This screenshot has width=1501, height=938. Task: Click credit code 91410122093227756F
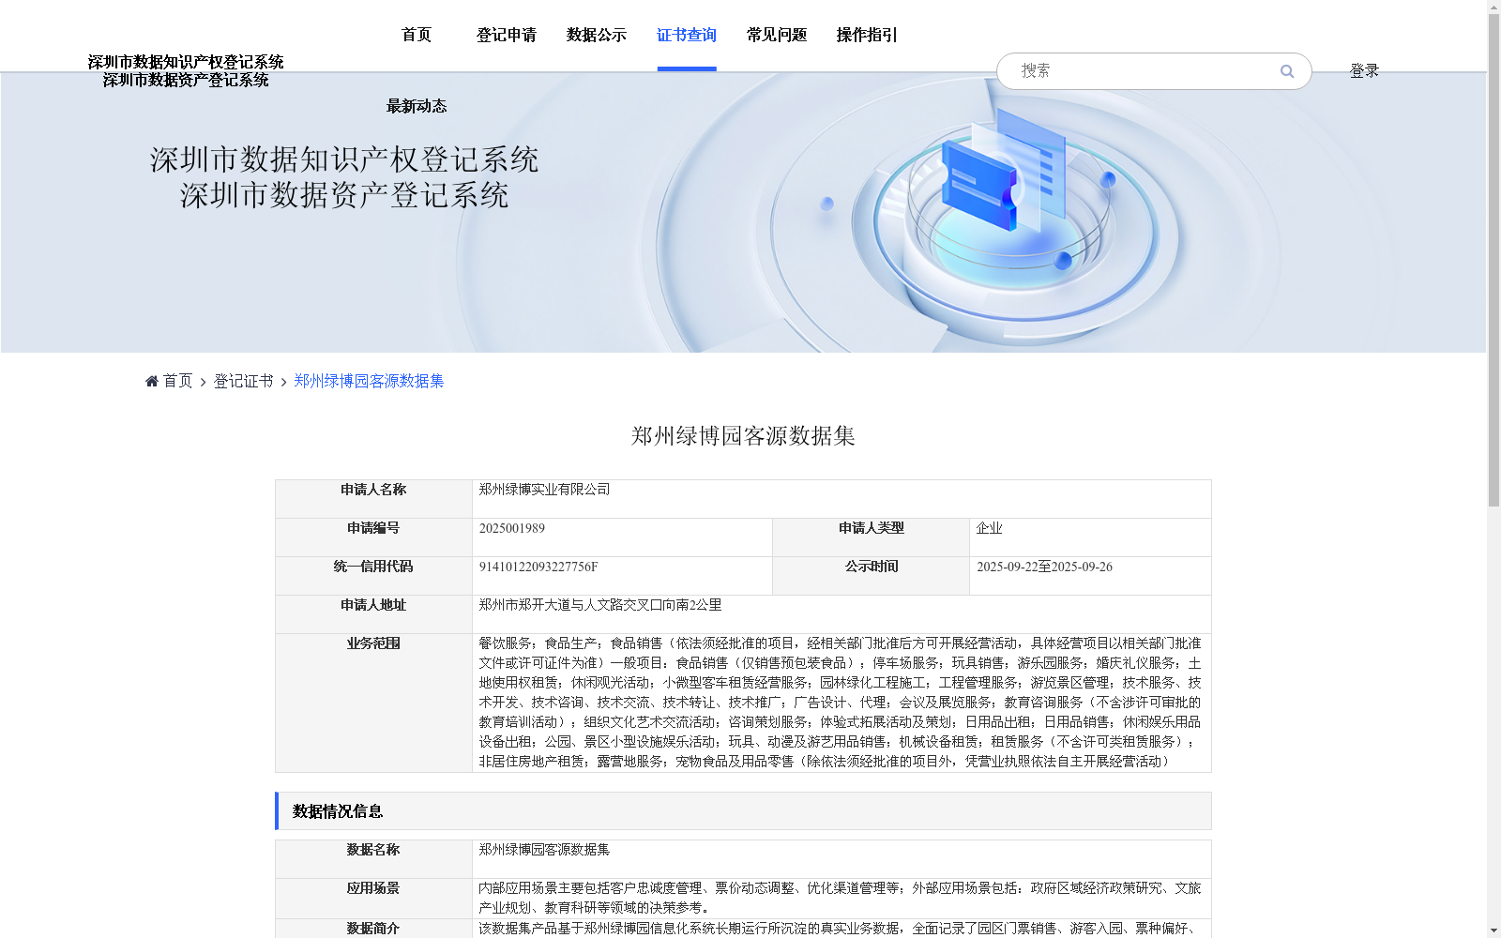[x=538, y=567]
